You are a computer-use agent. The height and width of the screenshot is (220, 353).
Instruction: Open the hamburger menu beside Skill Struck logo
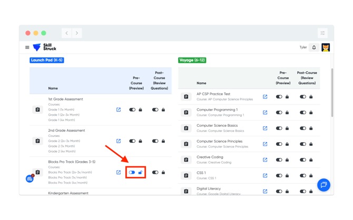(x=27, y=47)
